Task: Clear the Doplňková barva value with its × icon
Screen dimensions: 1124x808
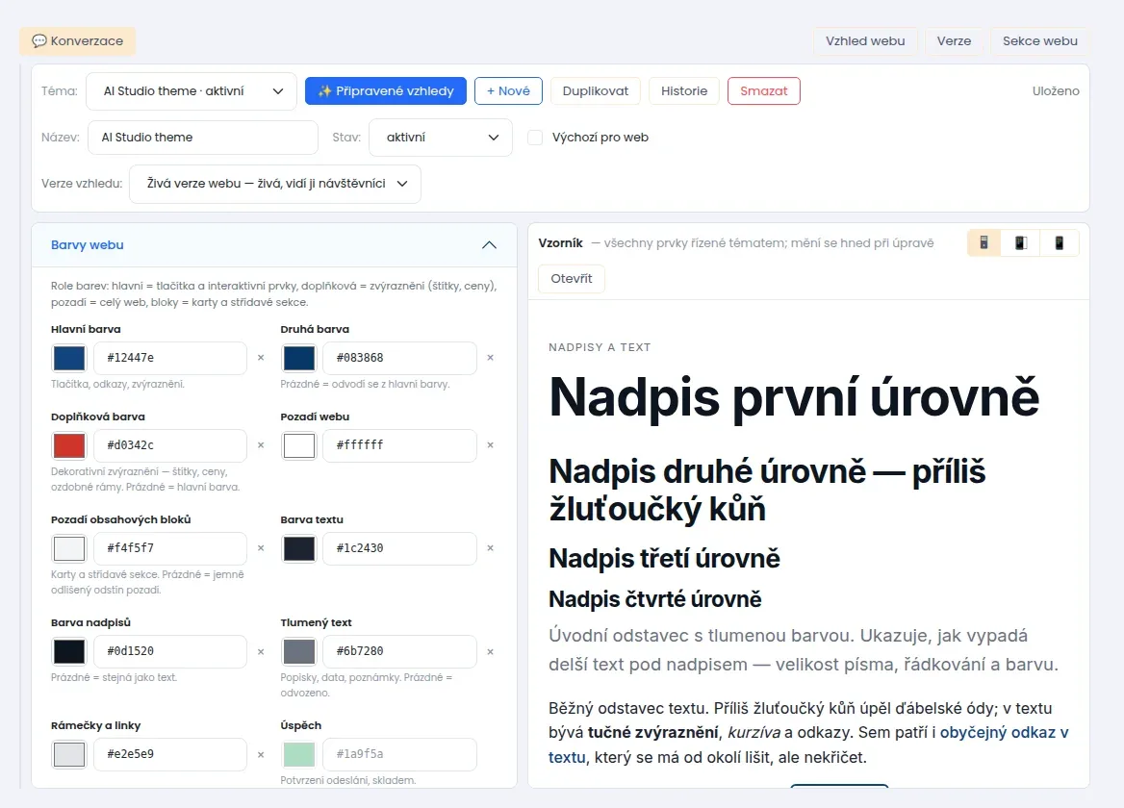Action: click(x=261, y=444)
